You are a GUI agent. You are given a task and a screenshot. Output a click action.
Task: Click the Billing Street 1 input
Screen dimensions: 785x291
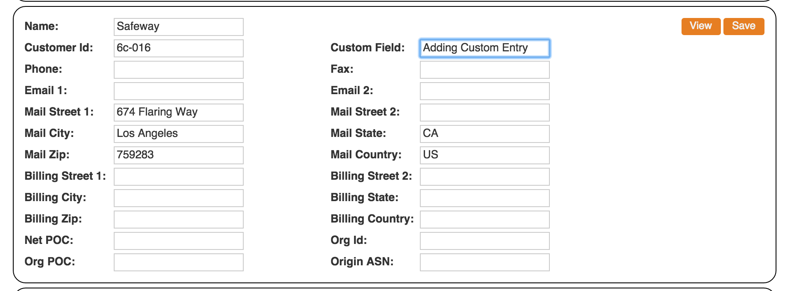tap(178, 176)
